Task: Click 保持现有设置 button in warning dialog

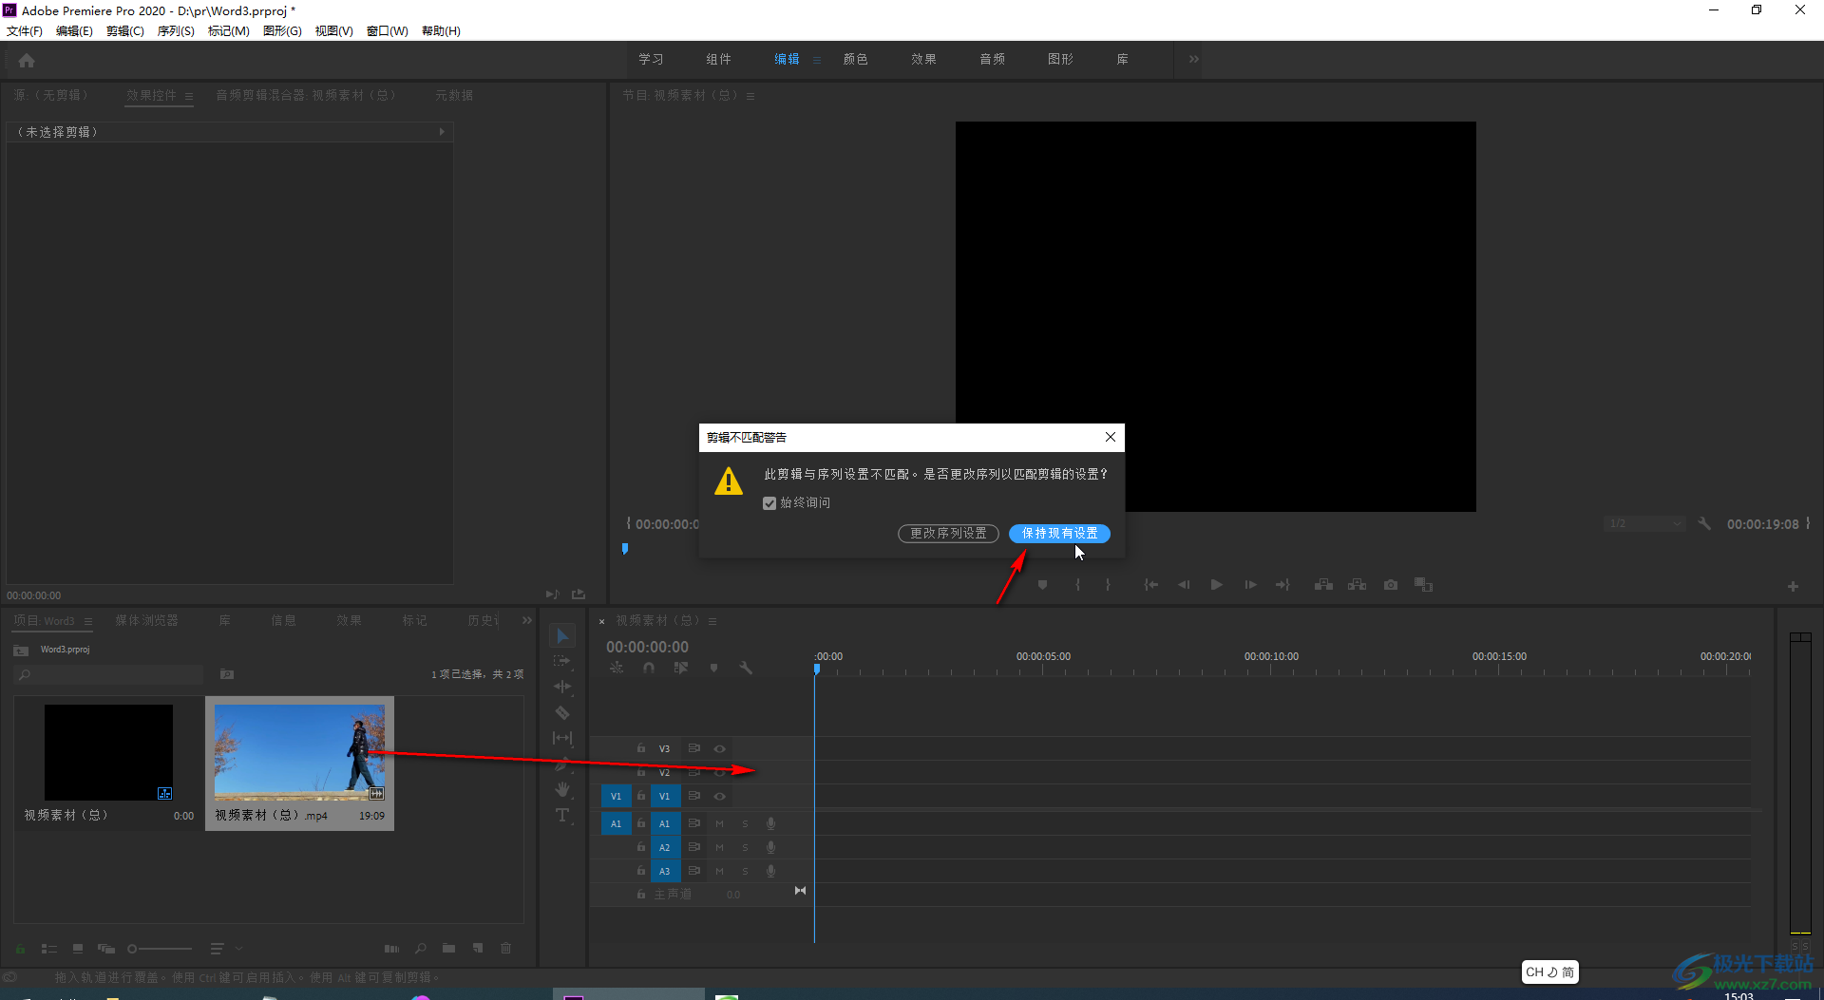Action: pyautogui.click(x=1059, y=534)
